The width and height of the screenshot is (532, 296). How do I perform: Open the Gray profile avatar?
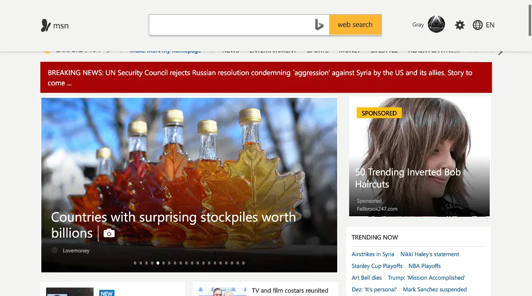[436, 24]
